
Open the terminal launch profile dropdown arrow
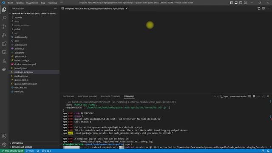pos(218,96)
